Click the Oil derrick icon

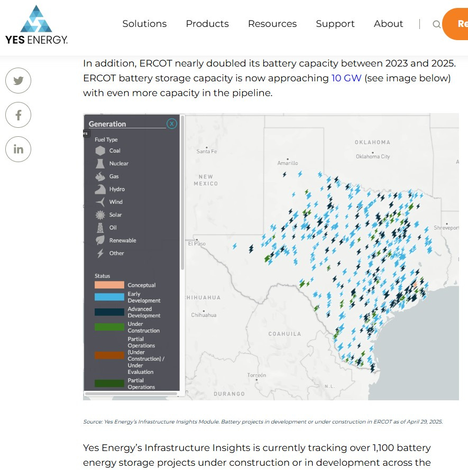pyautogui.click(x=100, y=228)
